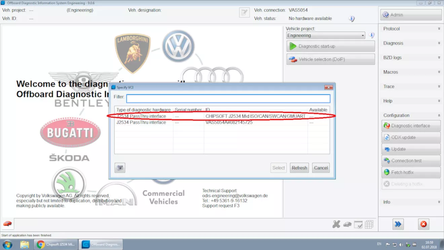Sort by Serial number column header

(188, 110)
